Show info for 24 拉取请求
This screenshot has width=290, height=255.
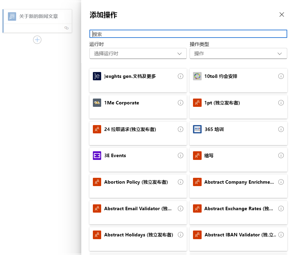coord(181,129)
